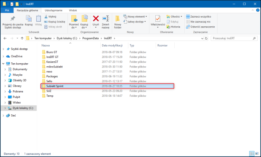This screenshot has width=261, height=157.
Task: Select OneDrive in navigation pane
Action: tap(16, 56)
